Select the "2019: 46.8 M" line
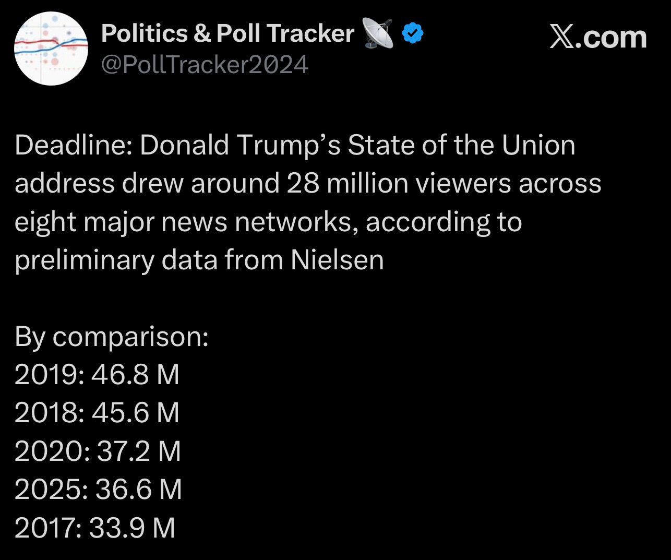The width and height of the screenshot is (671, 560). 97,375
